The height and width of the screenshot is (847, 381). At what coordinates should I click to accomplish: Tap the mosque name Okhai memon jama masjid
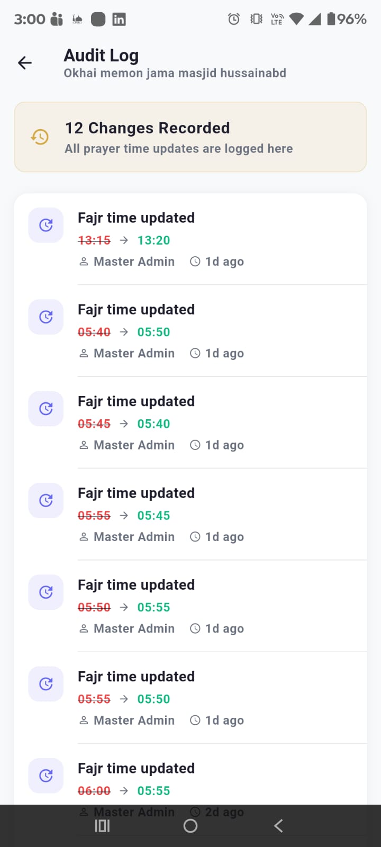coord(175,73)
